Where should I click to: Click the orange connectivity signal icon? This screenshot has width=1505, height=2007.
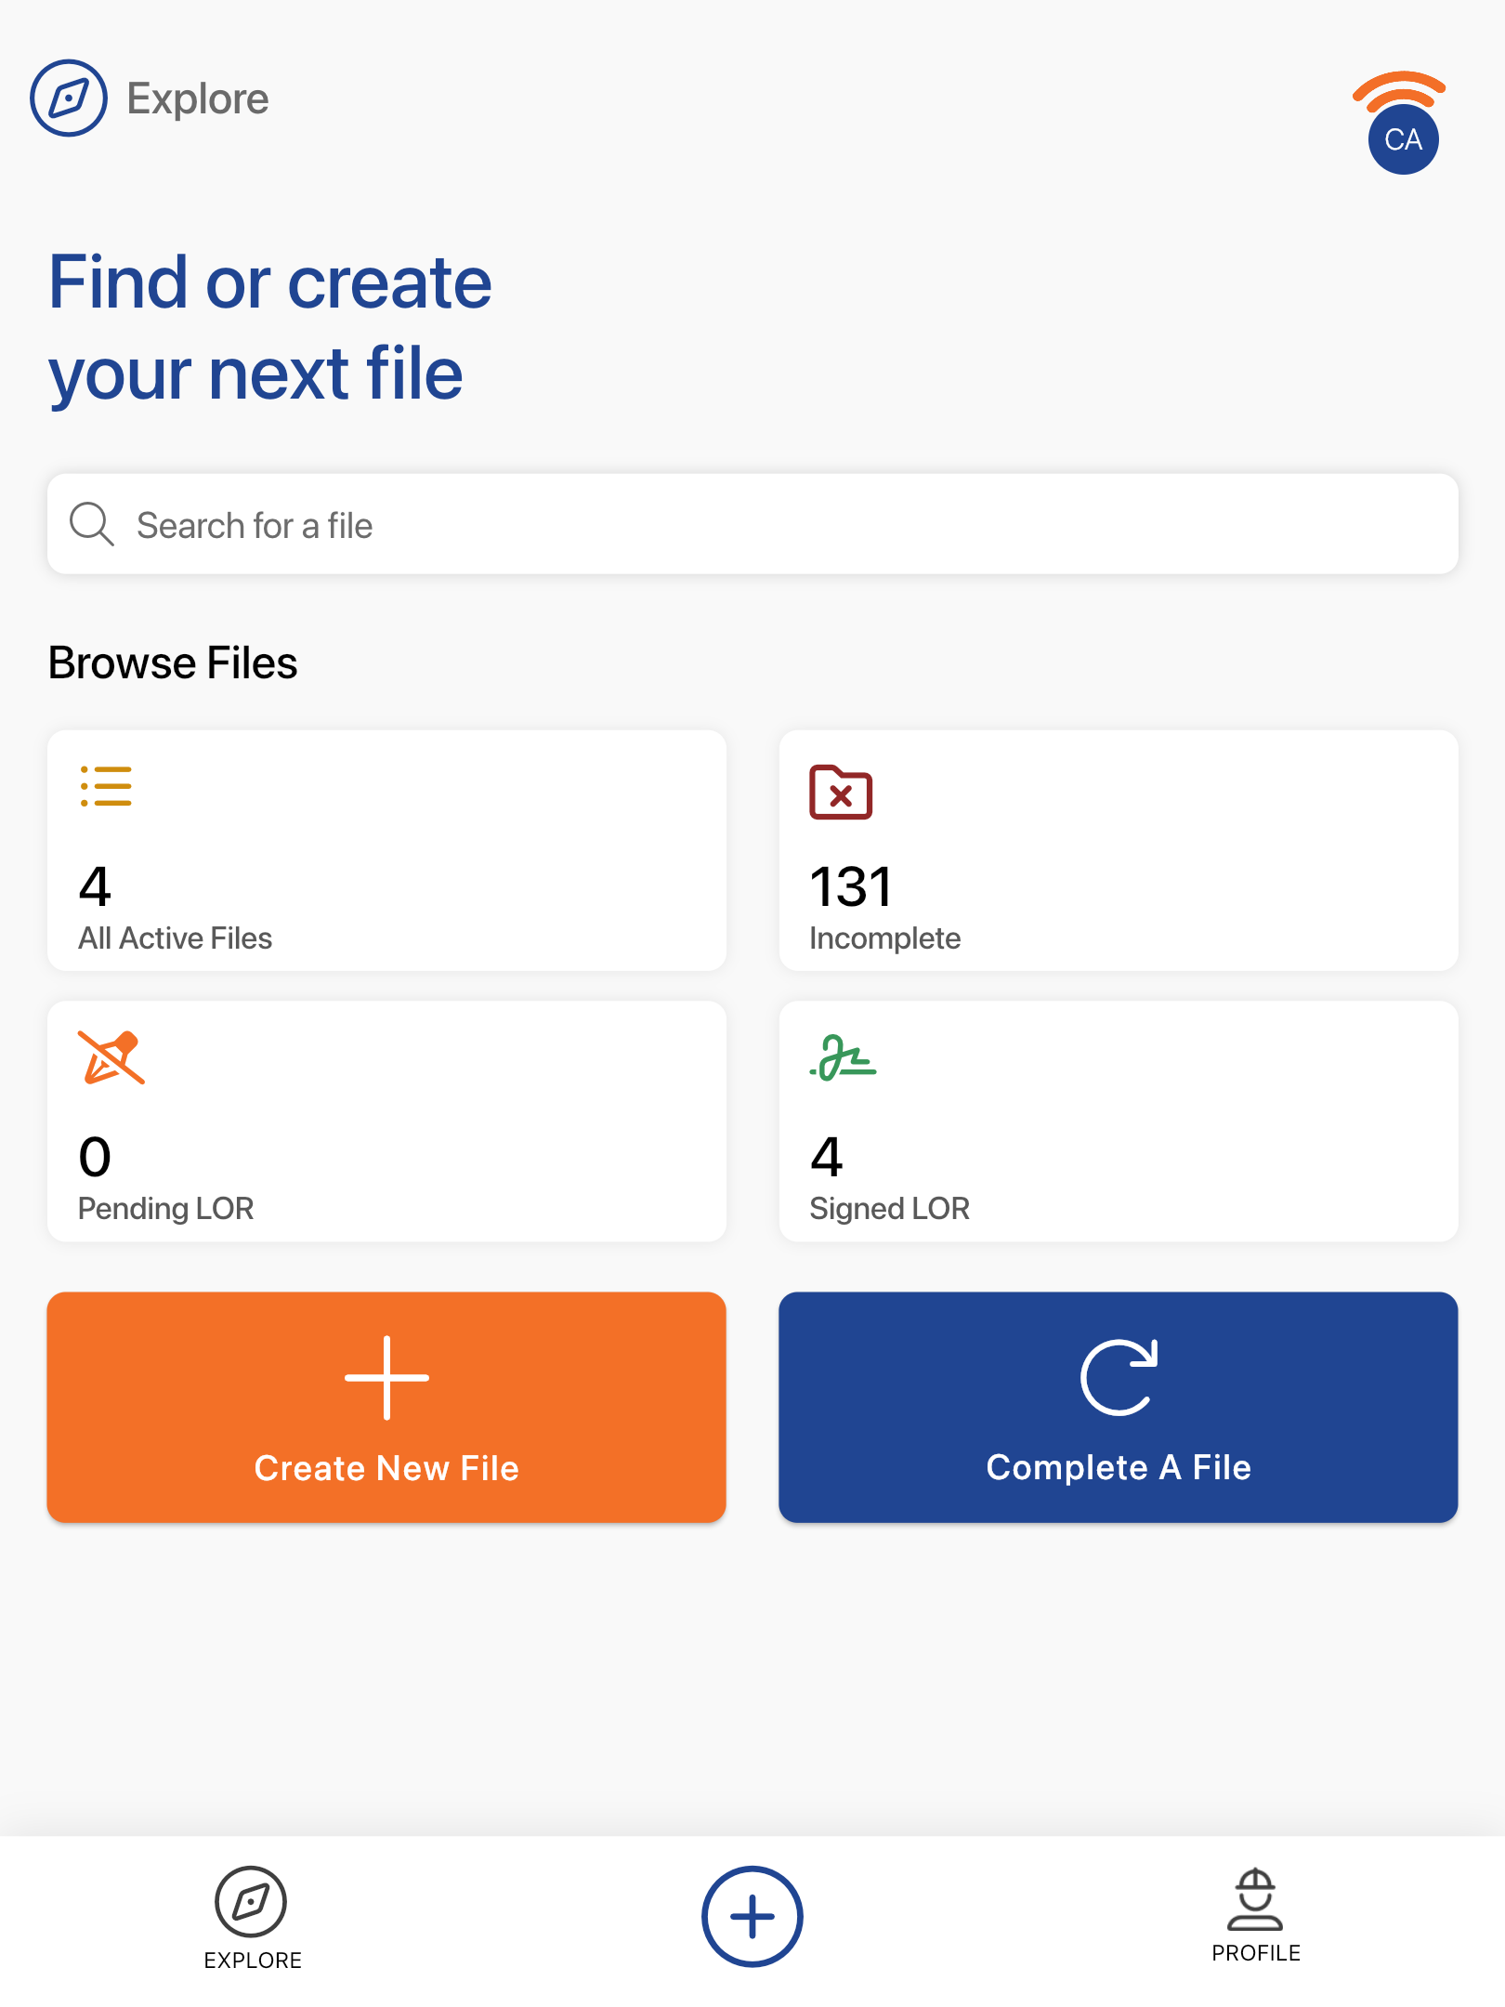click(x=1399, y=89)
